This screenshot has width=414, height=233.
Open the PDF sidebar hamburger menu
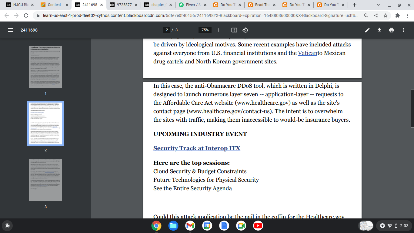point(10,30)
